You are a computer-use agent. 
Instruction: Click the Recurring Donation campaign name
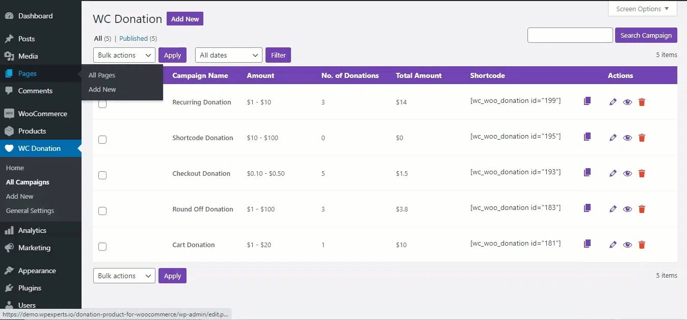pyautogui.click(x=202, y=102)
